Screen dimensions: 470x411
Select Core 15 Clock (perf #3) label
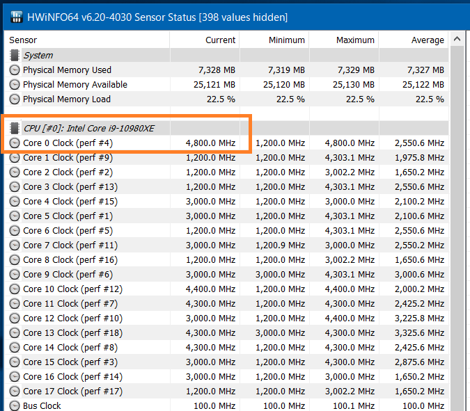click(70, 362)
